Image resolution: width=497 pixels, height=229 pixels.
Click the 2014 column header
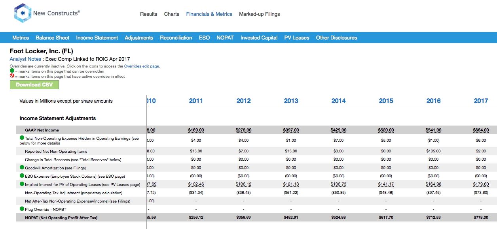338,101
